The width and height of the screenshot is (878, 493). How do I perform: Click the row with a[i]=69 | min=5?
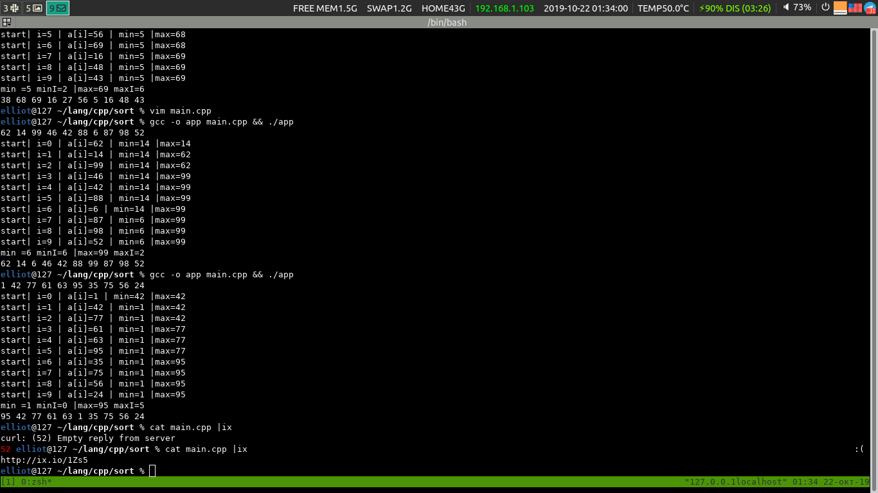tap(93, 46)
